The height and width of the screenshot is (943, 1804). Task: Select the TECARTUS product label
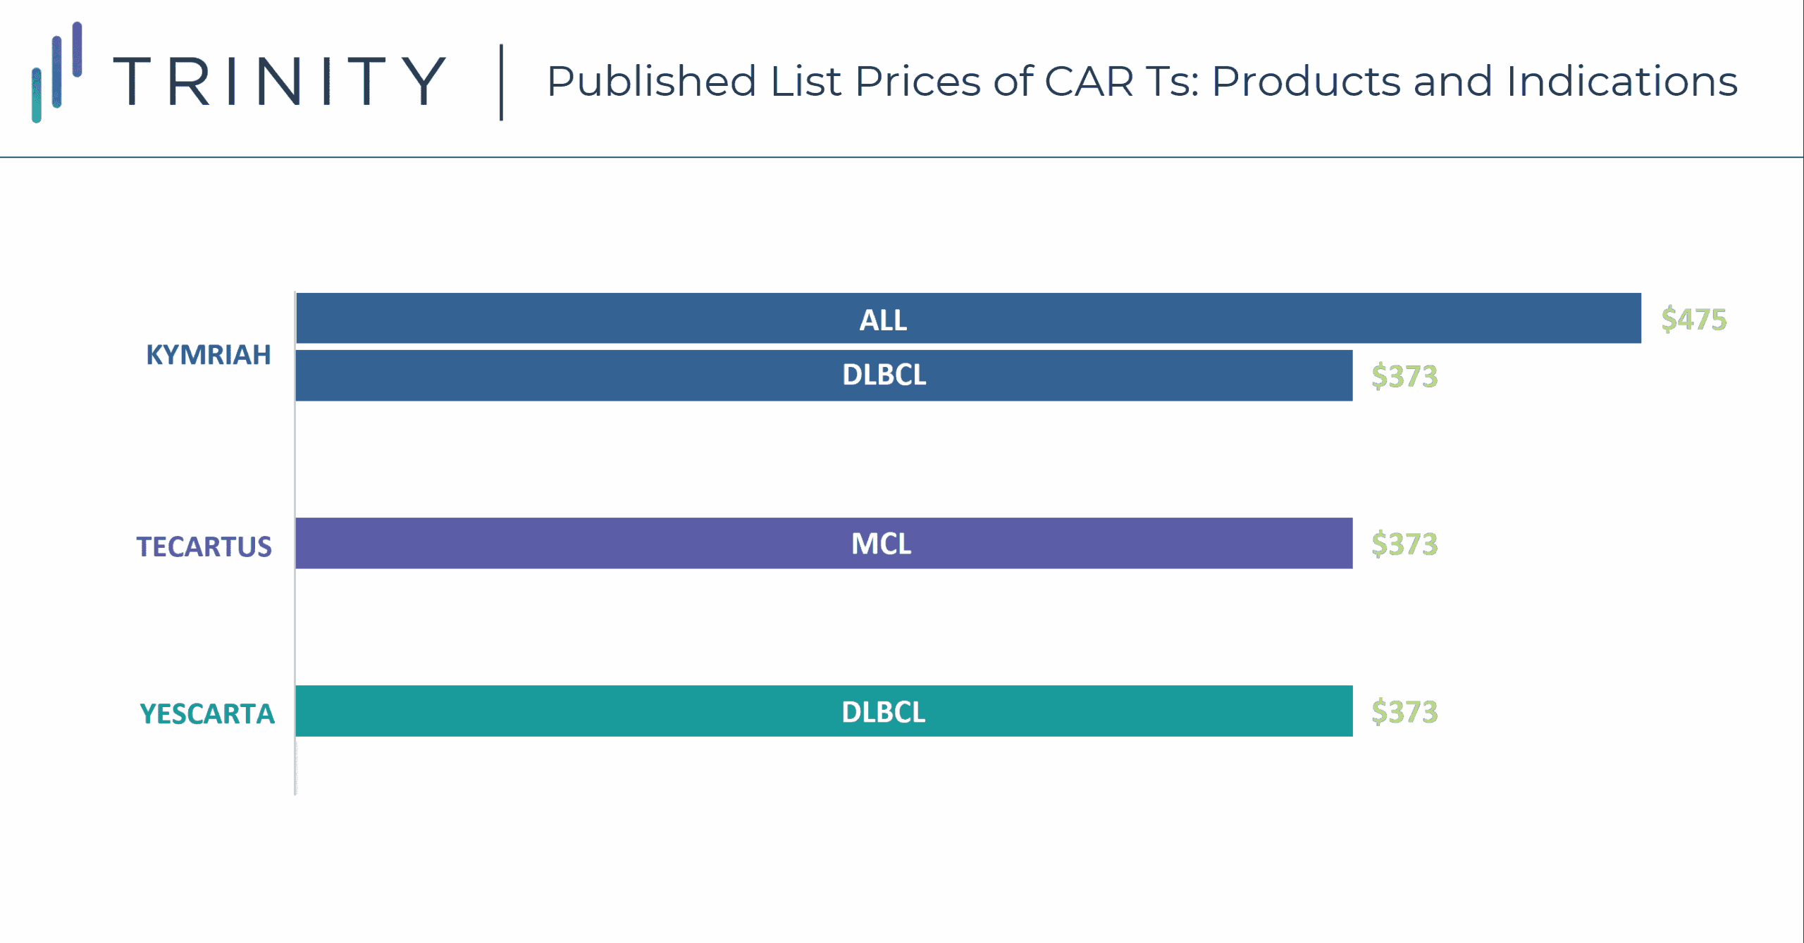pyautogui.click(x=204, y=547)
